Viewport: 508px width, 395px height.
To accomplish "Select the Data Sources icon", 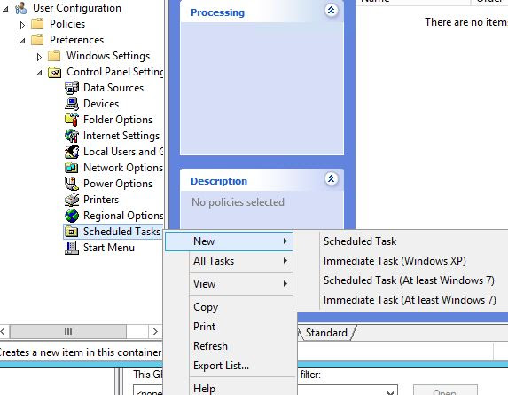I will click(x=72, y=88).
